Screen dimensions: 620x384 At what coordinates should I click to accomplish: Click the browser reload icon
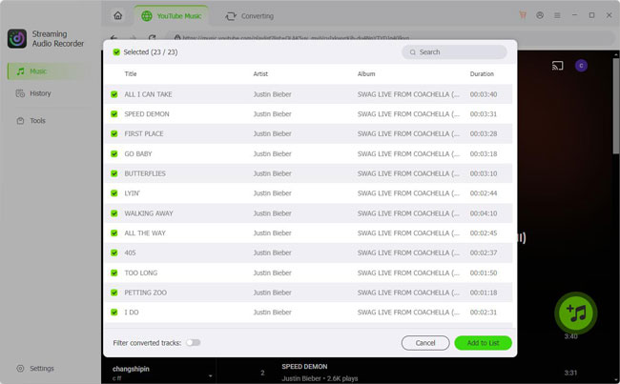[152, 38]
